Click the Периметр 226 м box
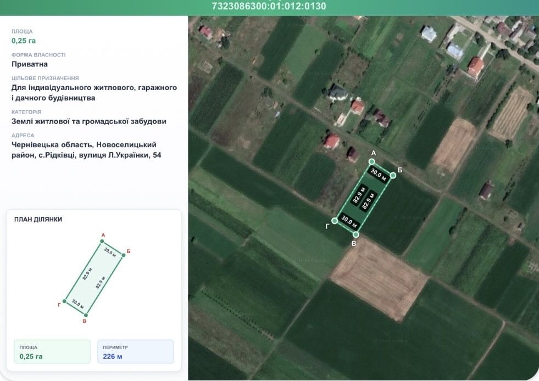Screen dimensions: 539x381 [136, 351]
